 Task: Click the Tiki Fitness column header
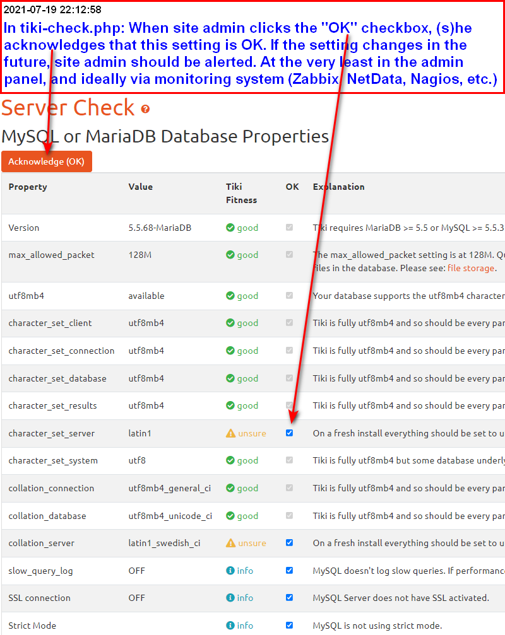241,193
